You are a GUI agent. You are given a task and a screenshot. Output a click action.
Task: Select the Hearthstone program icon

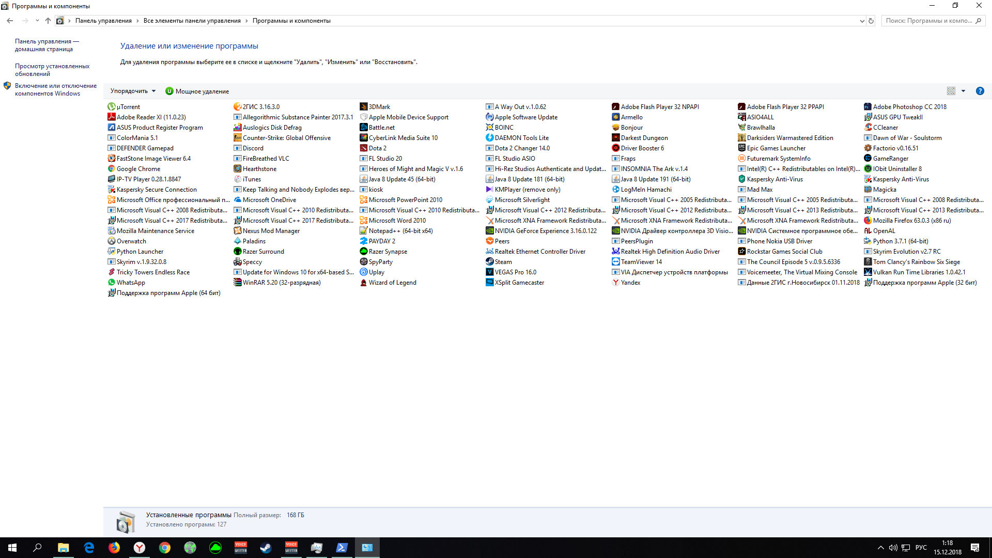tap(237, 169)
